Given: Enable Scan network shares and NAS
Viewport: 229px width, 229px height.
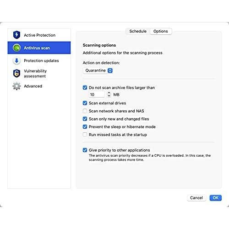Looking at the screenshot, I should (85, 111).
